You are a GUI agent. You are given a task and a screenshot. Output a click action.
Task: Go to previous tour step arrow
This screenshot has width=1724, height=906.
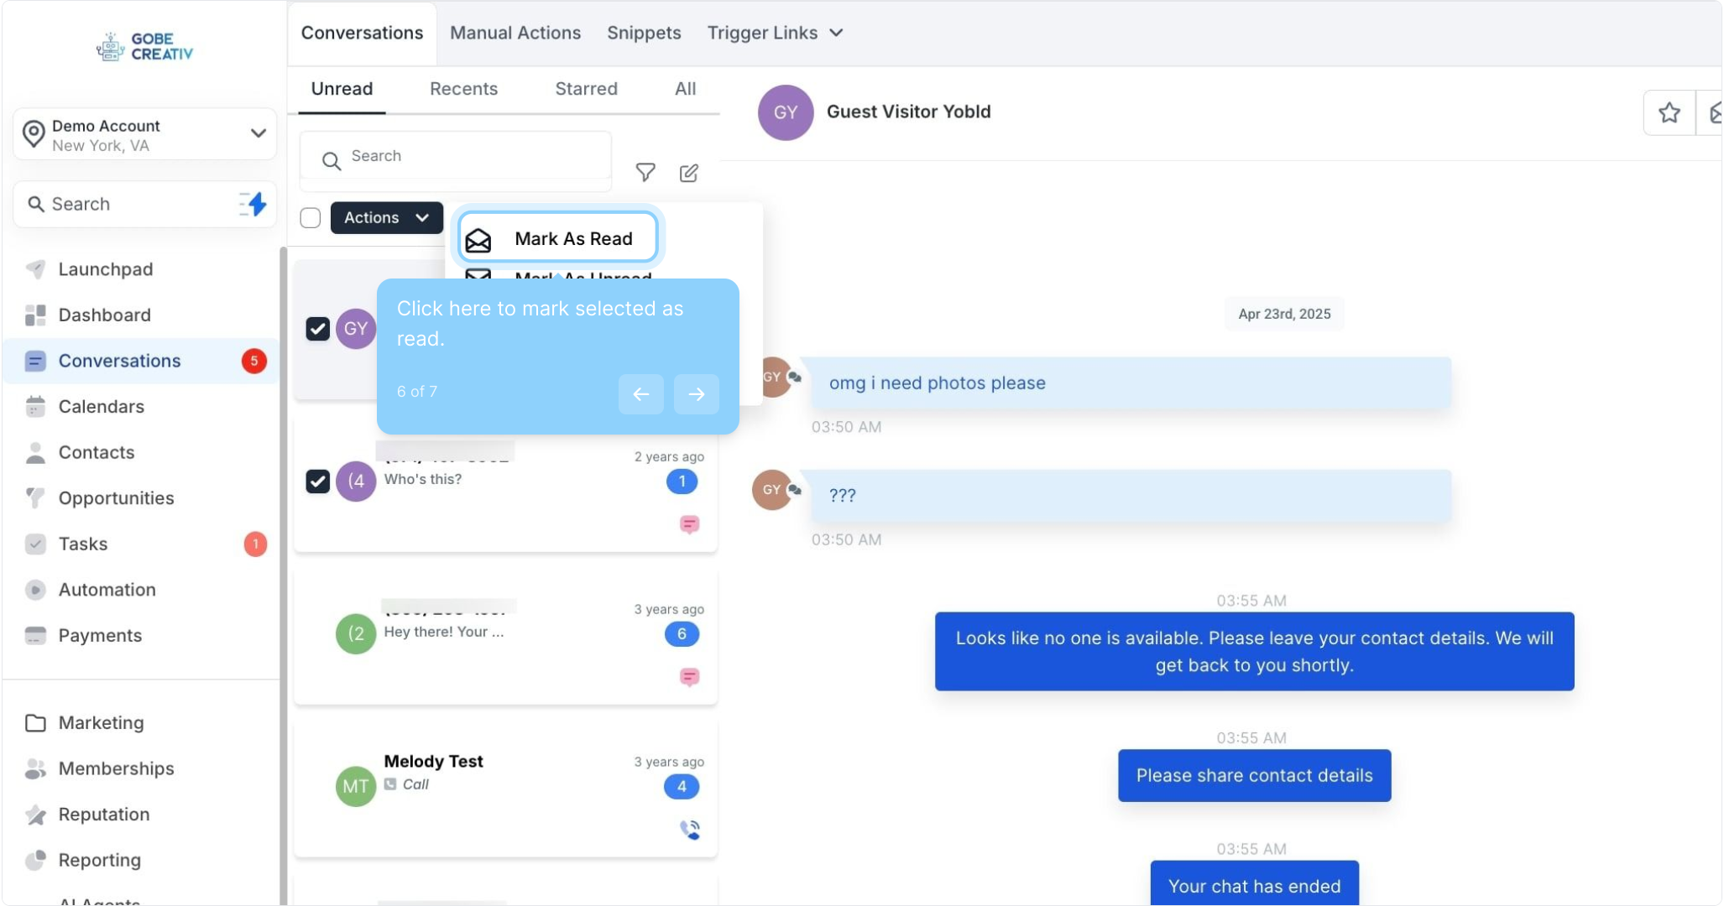point(640,394)
